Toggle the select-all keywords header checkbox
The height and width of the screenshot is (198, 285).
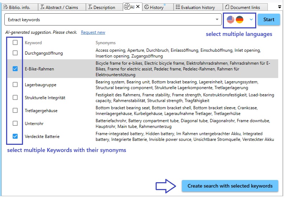[15, 43]
